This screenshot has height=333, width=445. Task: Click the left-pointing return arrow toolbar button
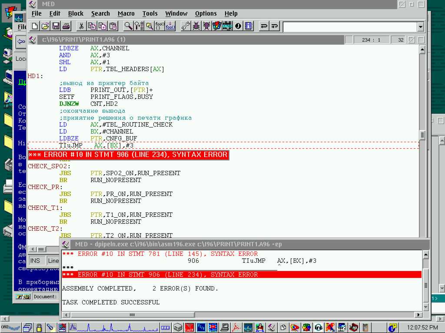264,26
